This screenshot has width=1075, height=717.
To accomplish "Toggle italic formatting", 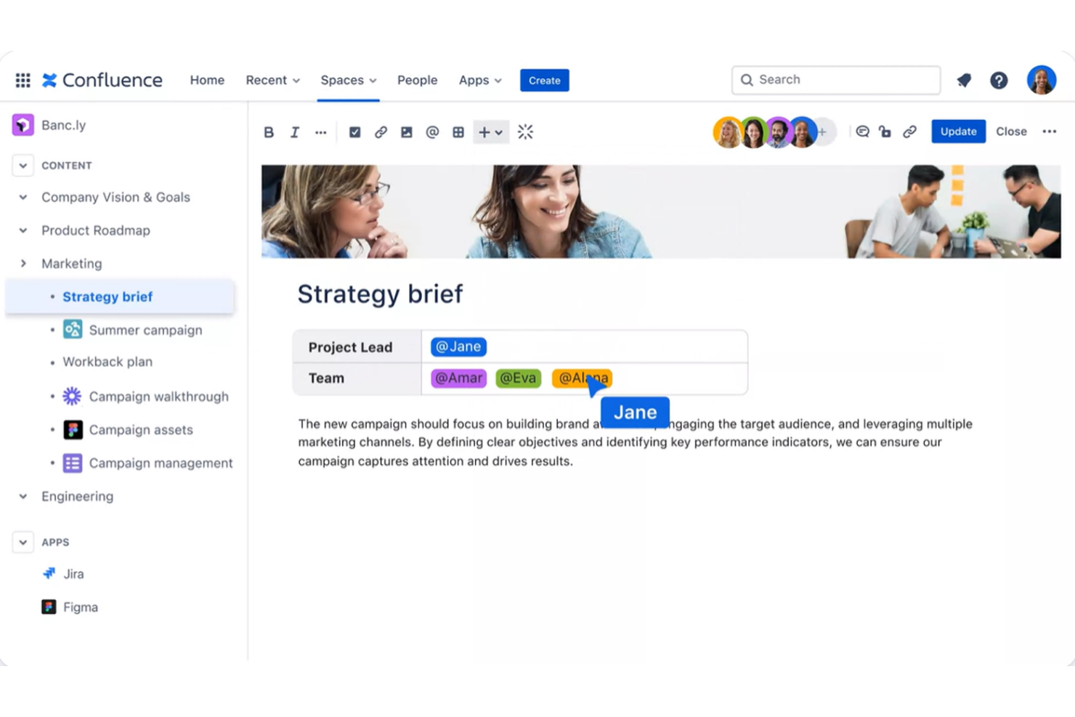I will (294, 132).
